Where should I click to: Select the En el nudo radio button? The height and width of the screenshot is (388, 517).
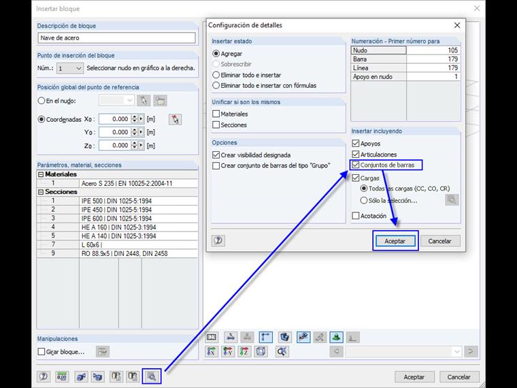point(41,101)
